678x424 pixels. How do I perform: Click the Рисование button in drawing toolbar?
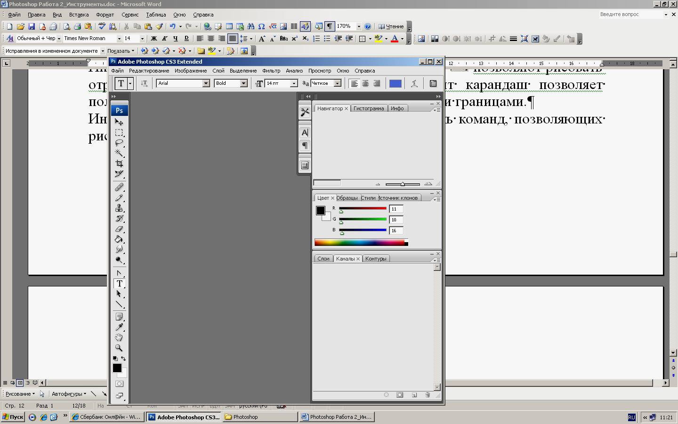(x=20, y=394)
